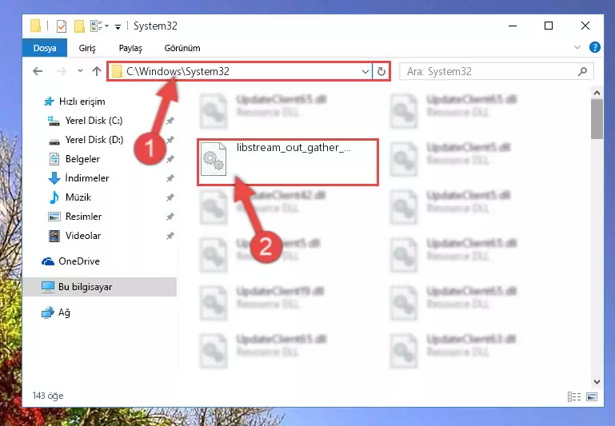Click the pin icon next to Resimler

(x=170, y=217)
